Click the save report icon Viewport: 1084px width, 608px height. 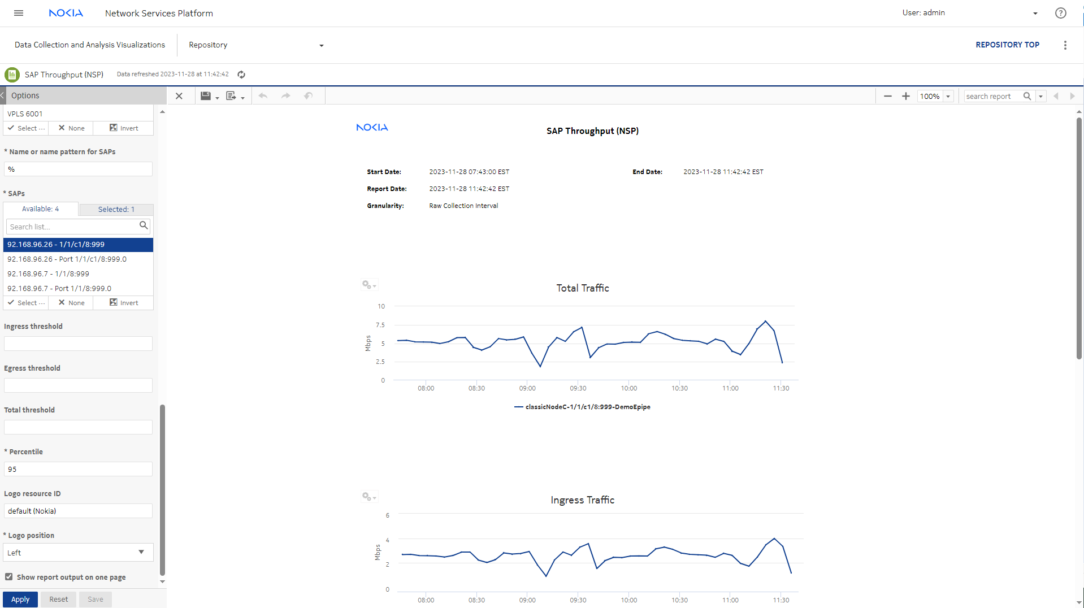pyautogui.click(x=206, y=96)
